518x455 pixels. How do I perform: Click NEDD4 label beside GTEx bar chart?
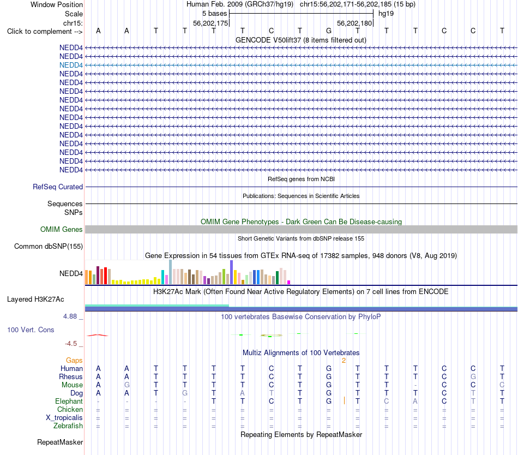tap(71, 273)
